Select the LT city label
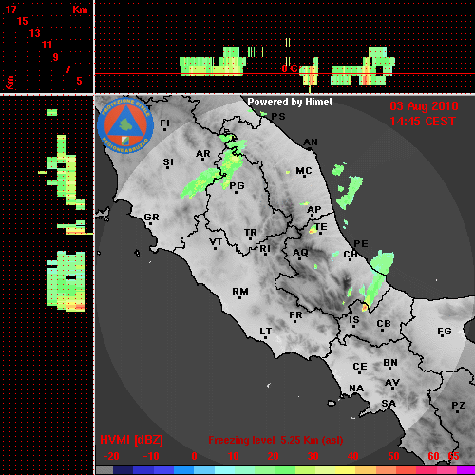 tap(266, 332)
